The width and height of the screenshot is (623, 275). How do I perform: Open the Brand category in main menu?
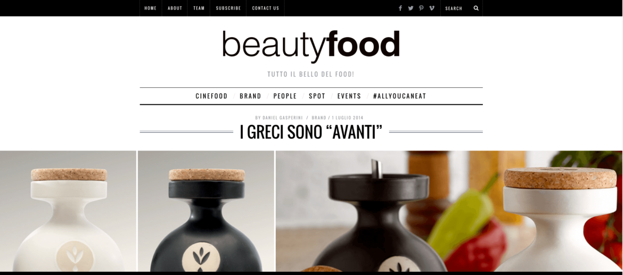[250, 96]
